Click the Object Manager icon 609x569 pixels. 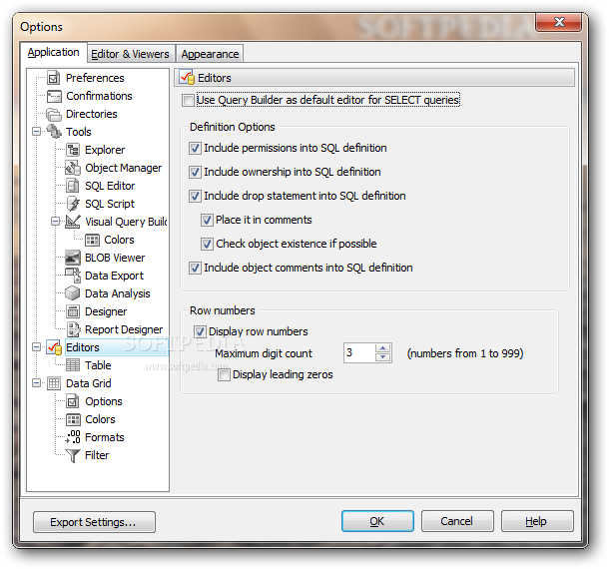click(73, 168)
